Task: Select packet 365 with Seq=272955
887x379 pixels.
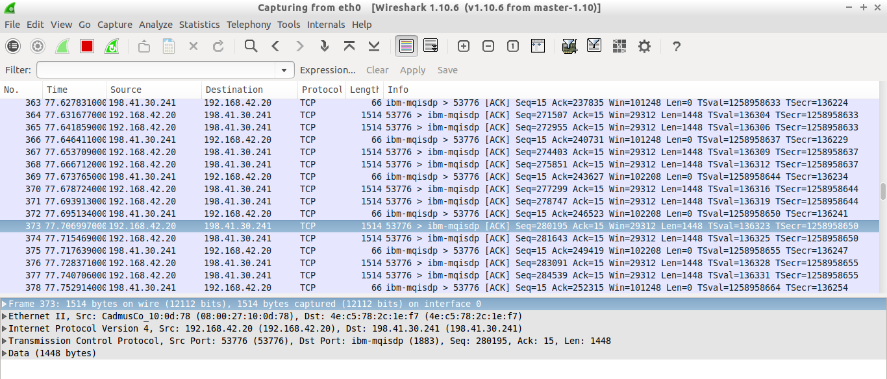Action: click(440, 127)
